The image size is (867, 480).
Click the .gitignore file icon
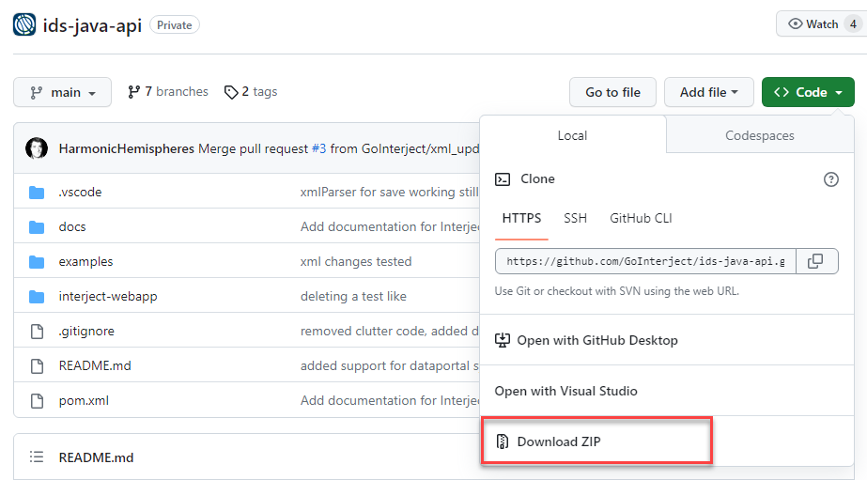tap(37, 332)
